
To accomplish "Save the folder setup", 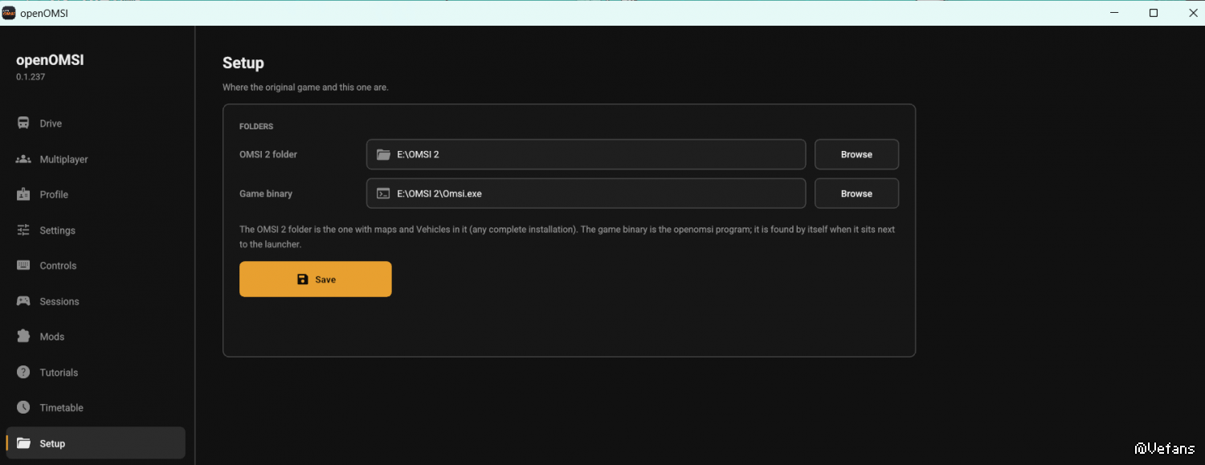I will click(x=316, y=279).
